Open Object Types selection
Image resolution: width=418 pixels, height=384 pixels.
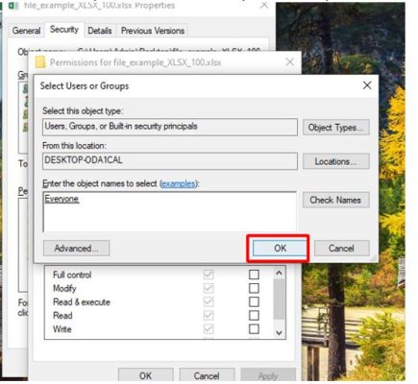point(335,128)
